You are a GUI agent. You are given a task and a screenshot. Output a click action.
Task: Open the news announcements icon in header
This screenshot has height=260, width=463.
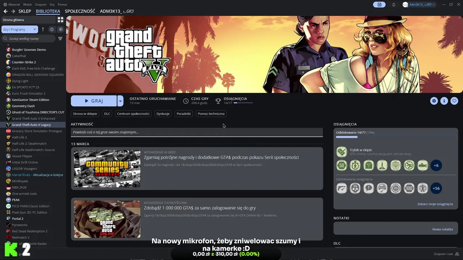(379, 4)
